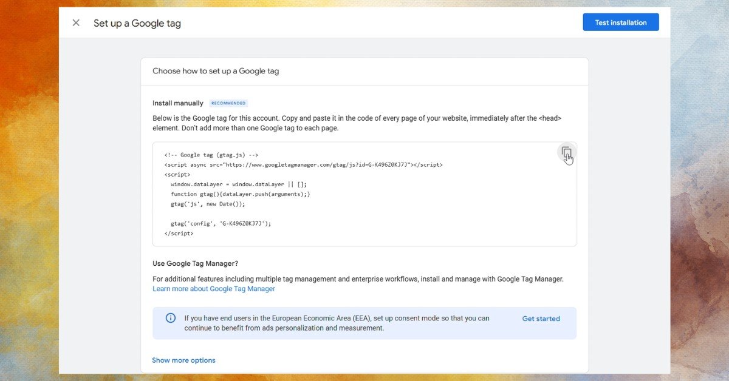Click the RECOMMENDED badge
Image resolution: width=729 pixels, height=381 pixels.
tap(228, 103)
